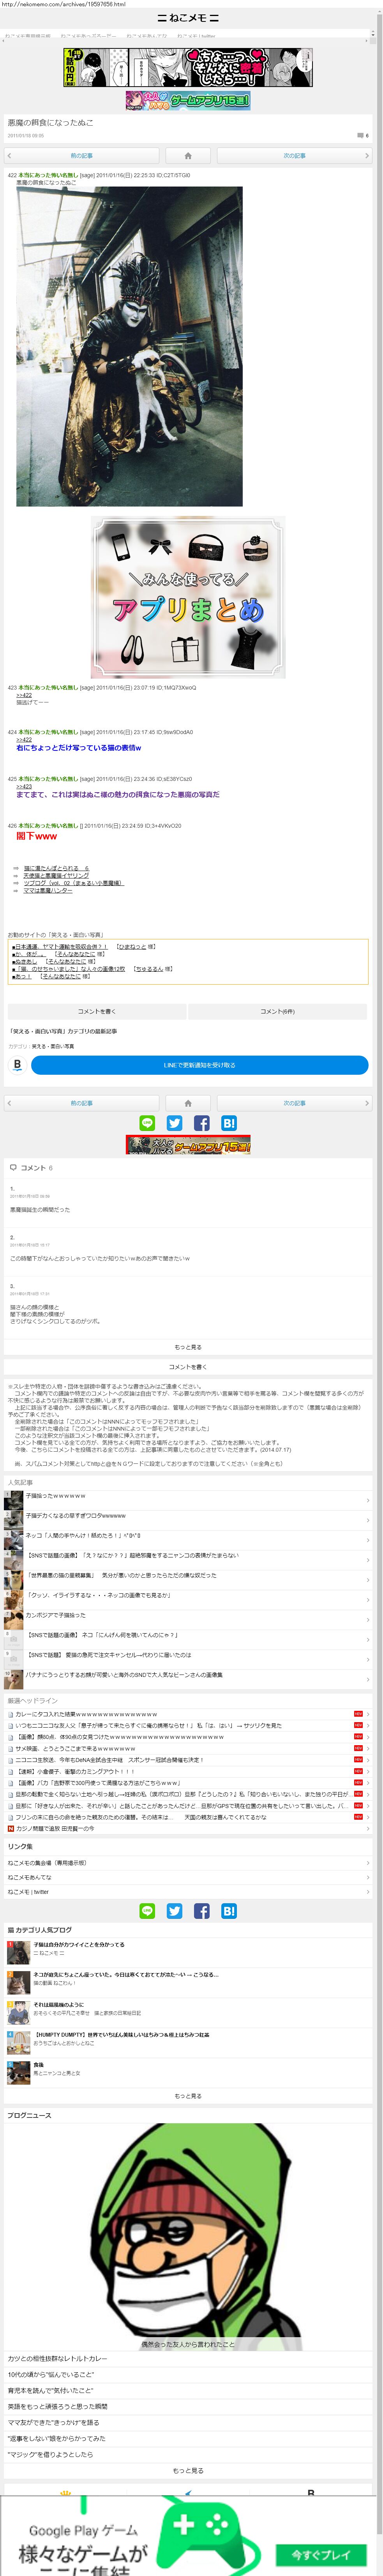Open thumbnail of 子猫は自分がカワイイことを分かってる

[18, 1953]
